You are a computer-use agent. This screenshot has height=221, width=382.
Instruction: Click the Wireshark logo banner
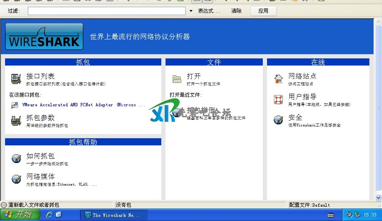click(44, 37)
